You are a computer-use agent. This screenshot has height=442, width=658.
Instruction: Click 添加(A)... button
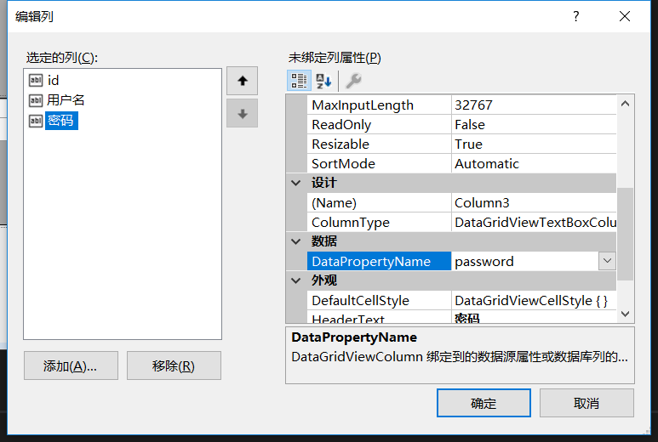[x=71, y=365]
